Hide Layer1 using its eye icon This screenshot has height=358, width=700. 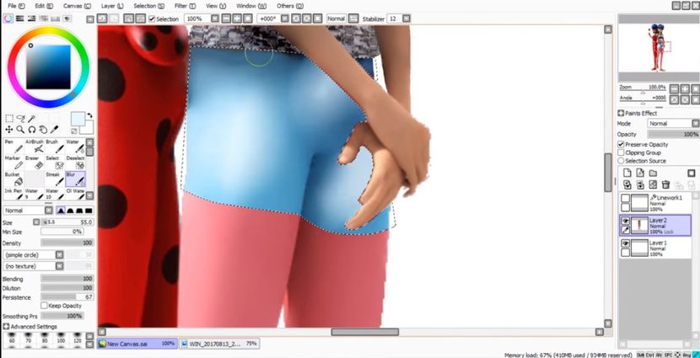pos(625,243)
